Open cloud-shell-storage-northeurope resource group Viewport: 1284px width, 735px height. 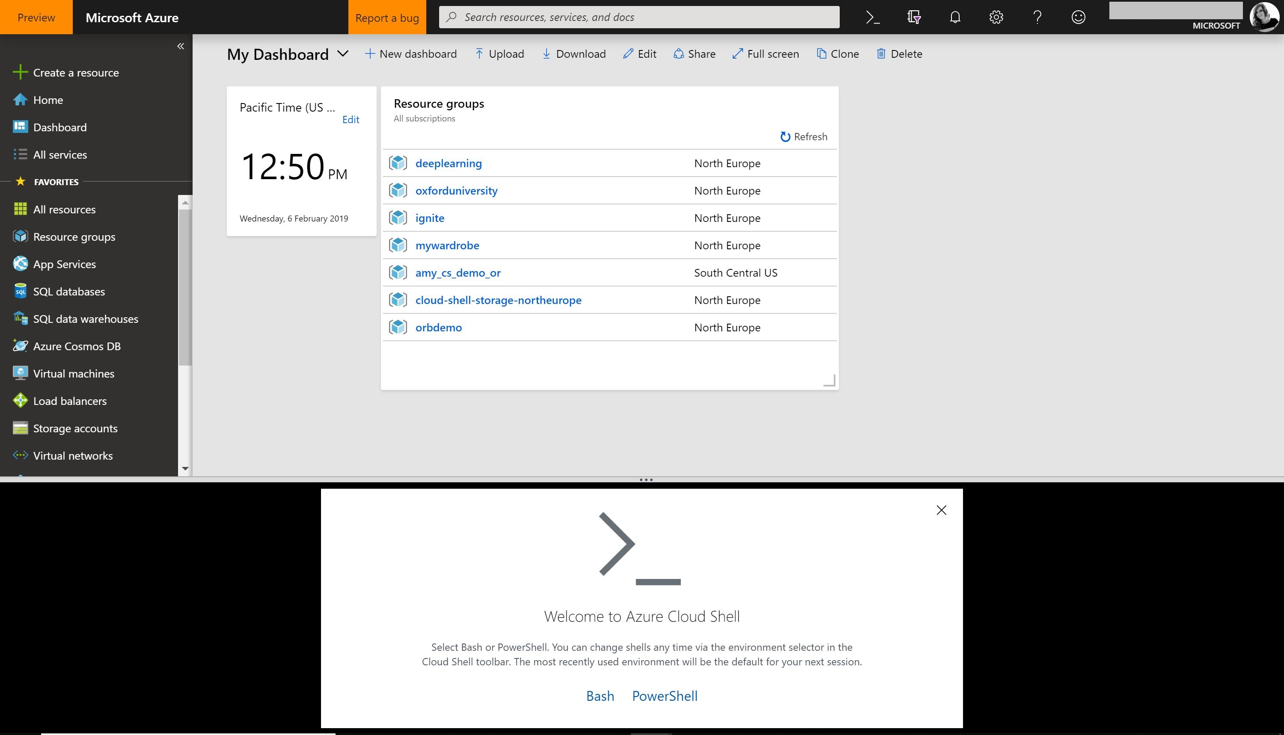click(498, 300)
